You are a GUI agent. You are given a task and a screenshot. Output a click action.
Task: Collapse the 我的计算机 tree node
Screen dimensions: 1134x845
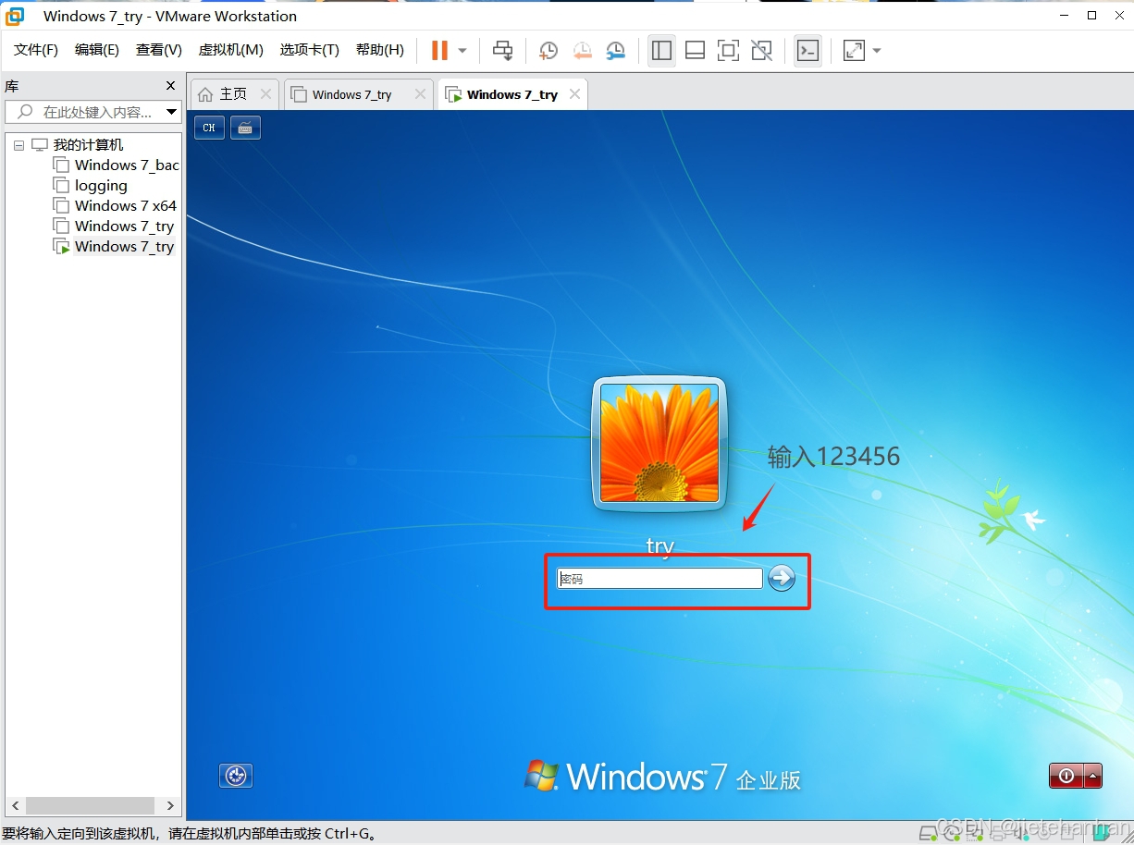tap(18, 145)
